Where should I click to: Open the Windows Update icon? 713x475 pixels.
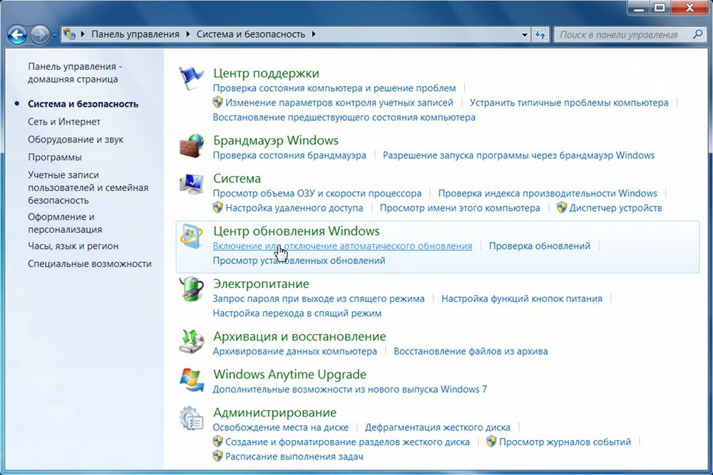click(x=191, y=236)
